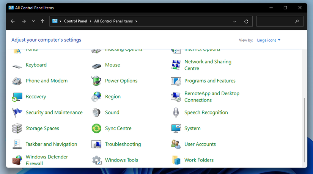This screenshot has width=313, height=174.
Task: Click the Search Control Panel box
Action: pyautogui.click(x=280, y=21)
